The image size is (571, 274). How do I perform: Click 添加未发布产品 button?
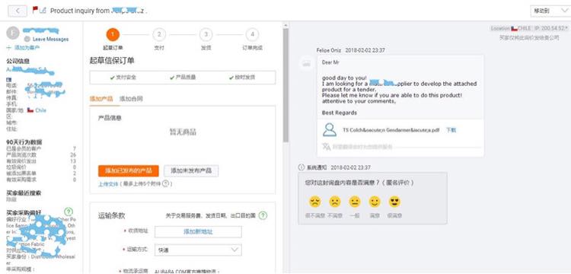pos(191,170)
